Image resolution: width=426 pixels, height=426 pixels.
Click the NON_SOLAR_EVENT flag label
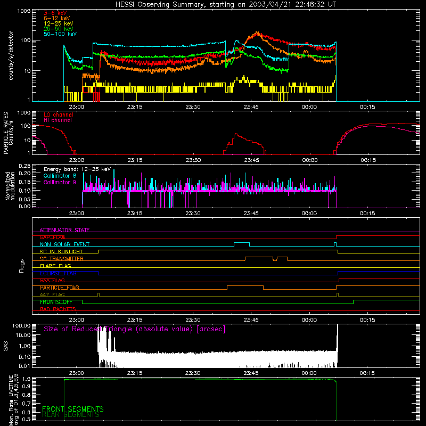(64, 244)
